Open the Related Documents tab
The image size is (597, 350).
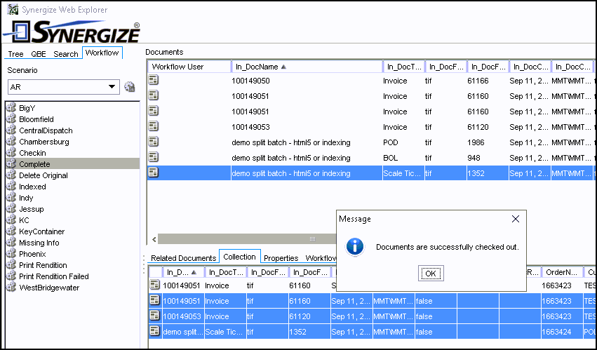coord(183,258)
